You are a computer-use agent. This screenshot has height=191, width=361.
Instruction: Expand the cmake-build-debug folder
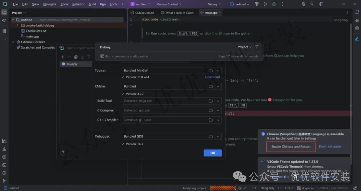coord(18,25)
